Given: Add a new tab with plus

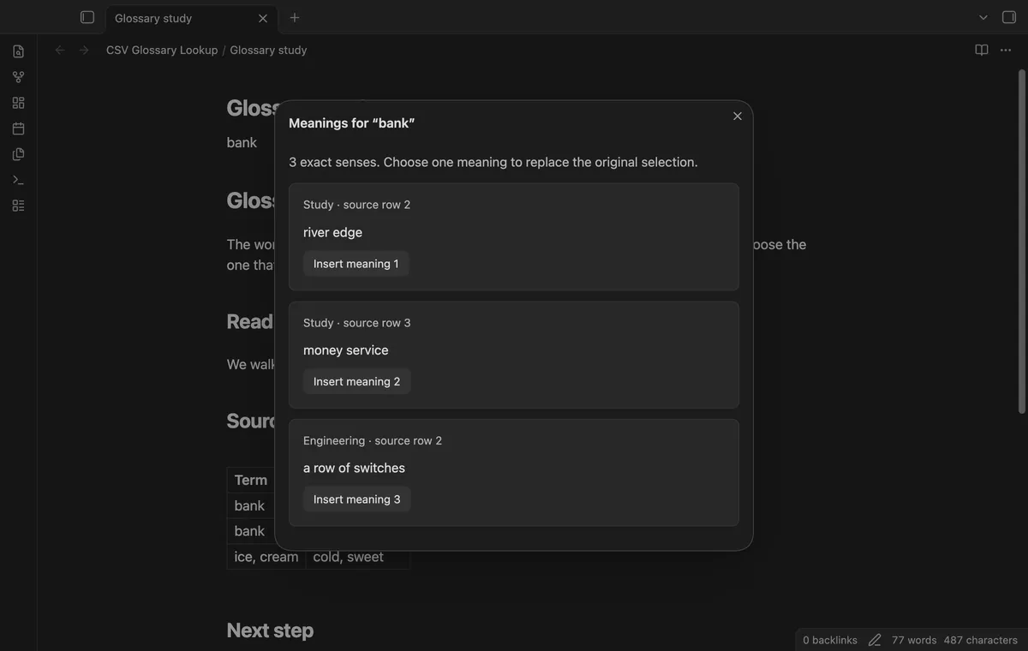Looking at the screenshot, I should point(295,17).
